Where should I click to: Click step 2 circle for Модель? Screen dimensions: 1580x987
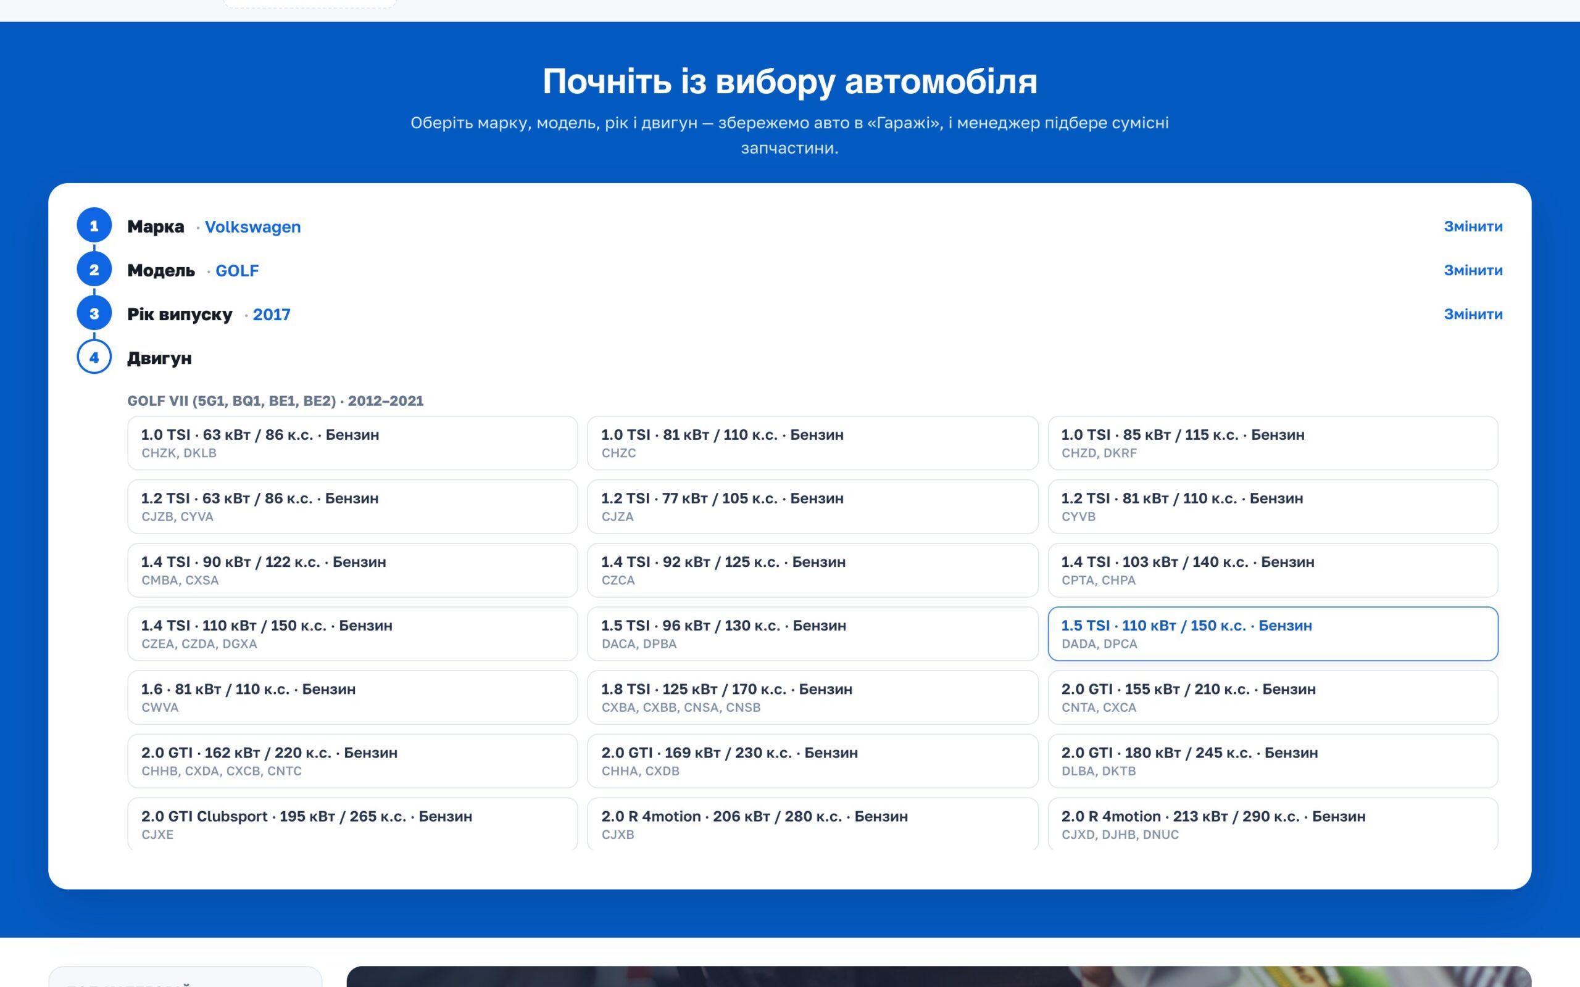[x=94, y=270]
